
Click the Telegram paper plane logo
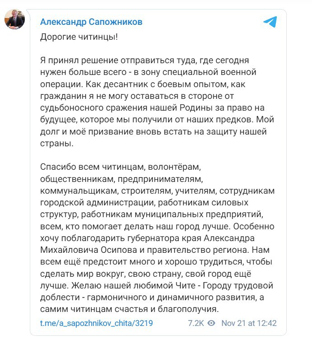click(270, 22)
